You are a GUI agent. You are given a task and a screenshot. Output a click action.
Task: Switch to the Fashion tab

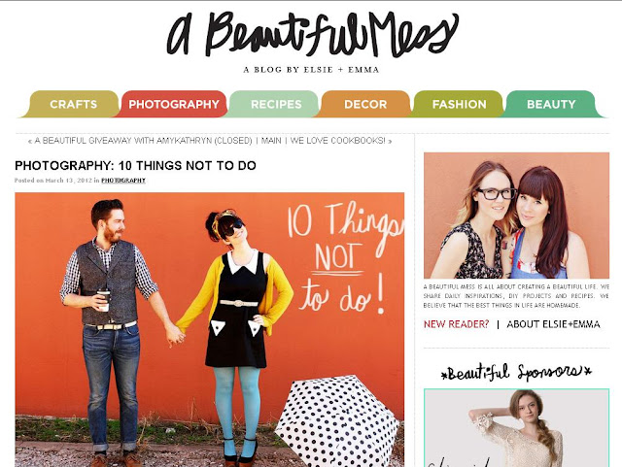tap(459, 104)
